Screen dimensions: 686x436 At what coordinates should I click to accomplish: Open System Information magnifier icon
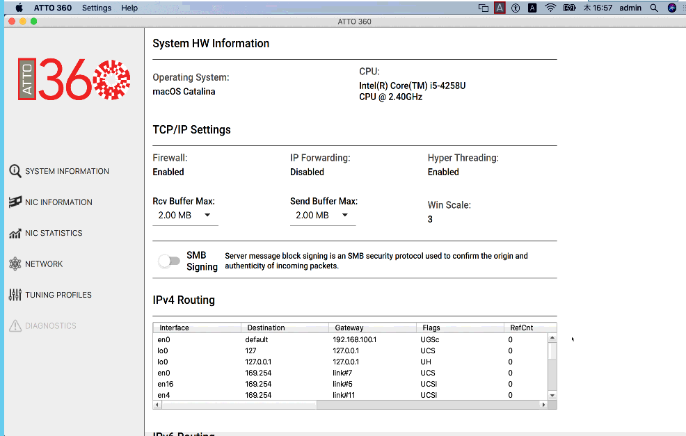pyautogui.click(x=15, y=171)
